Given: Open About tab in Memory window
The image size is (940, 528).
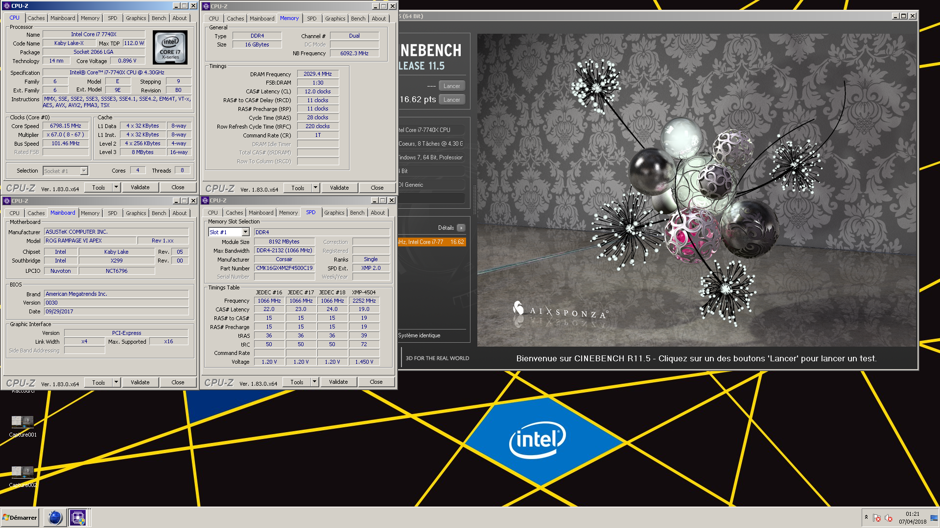Looking at the screenshot, I should pyautogui.click(x=378, y=19).
